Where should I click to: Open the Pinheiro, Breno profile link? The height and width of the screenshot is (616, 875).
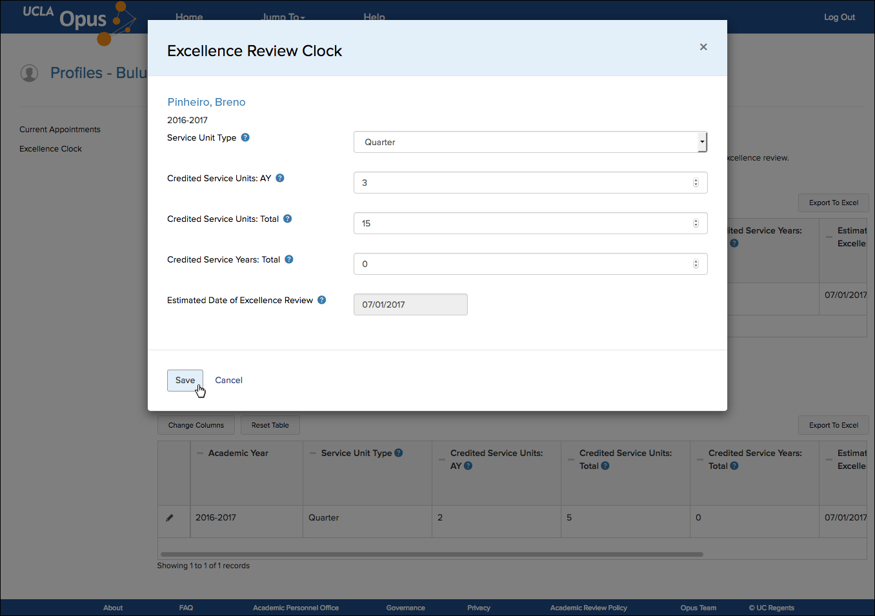pyautogui.click(x=206, y=102)
